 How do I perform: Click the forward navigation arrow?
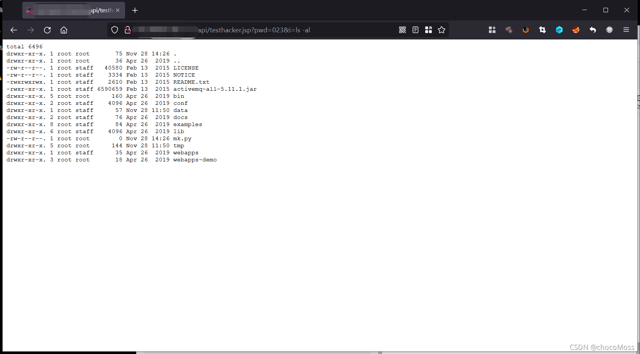coord(31,30)
